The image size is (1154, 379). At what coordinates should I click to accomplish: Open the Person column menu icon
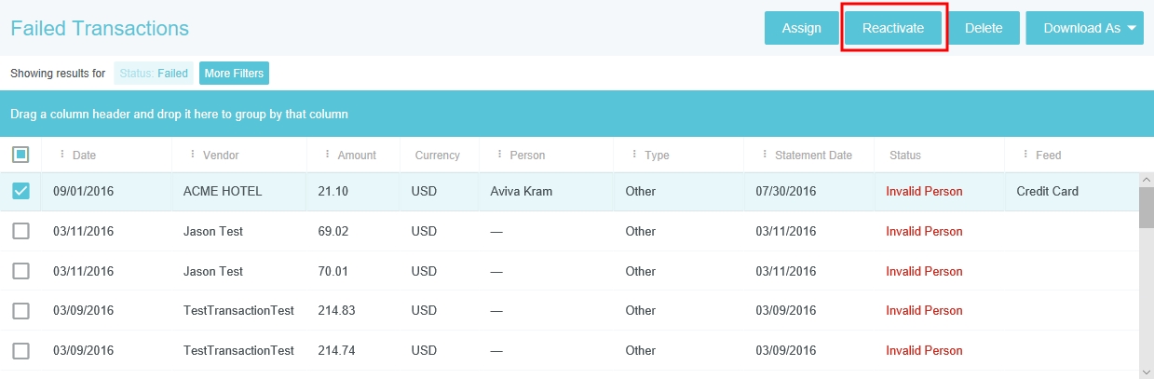coord(500,155)
